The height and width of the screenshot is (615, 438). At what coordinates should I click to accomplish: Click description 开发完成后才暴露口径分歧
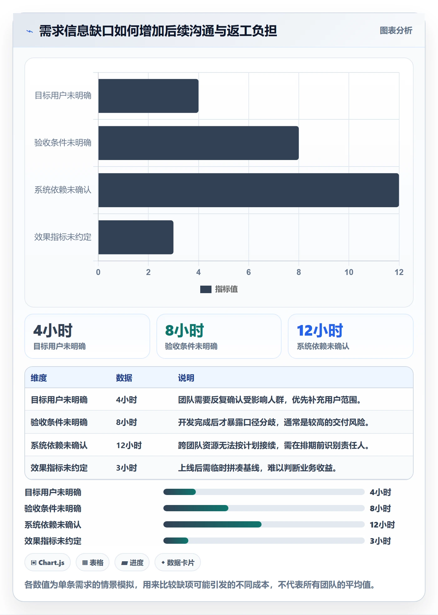click(x=227, y=422)
